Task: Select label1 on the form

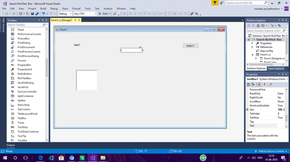Action: [x=77, y=45]
